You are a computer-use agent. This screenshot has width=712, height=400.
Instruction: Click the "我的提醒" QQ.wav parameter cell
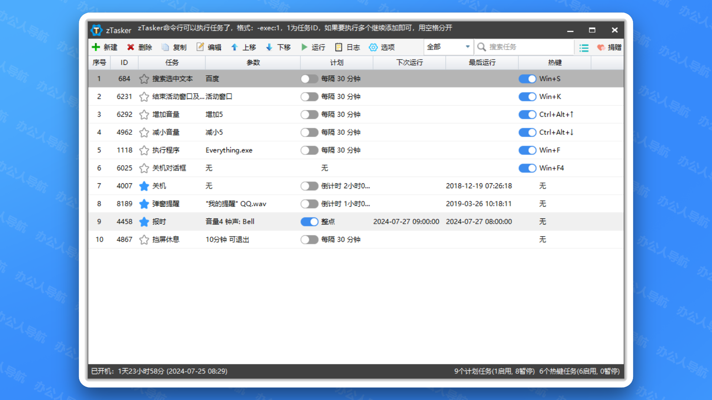(x=236, y=204)
